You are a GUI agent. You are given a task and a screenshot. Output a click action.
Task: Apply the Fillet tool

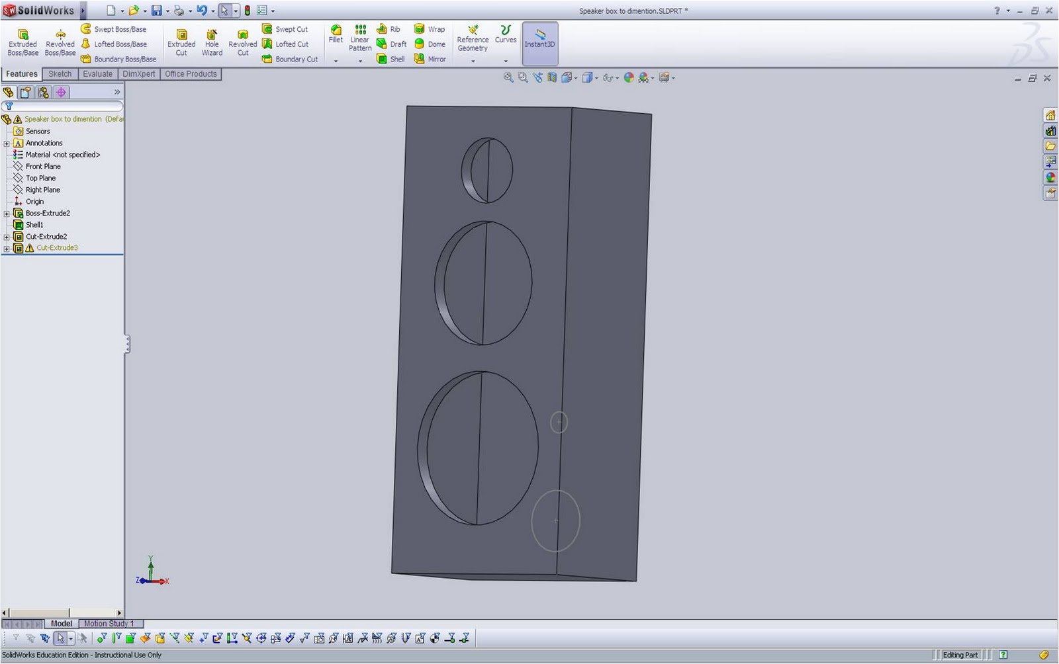tap(336, 34)
